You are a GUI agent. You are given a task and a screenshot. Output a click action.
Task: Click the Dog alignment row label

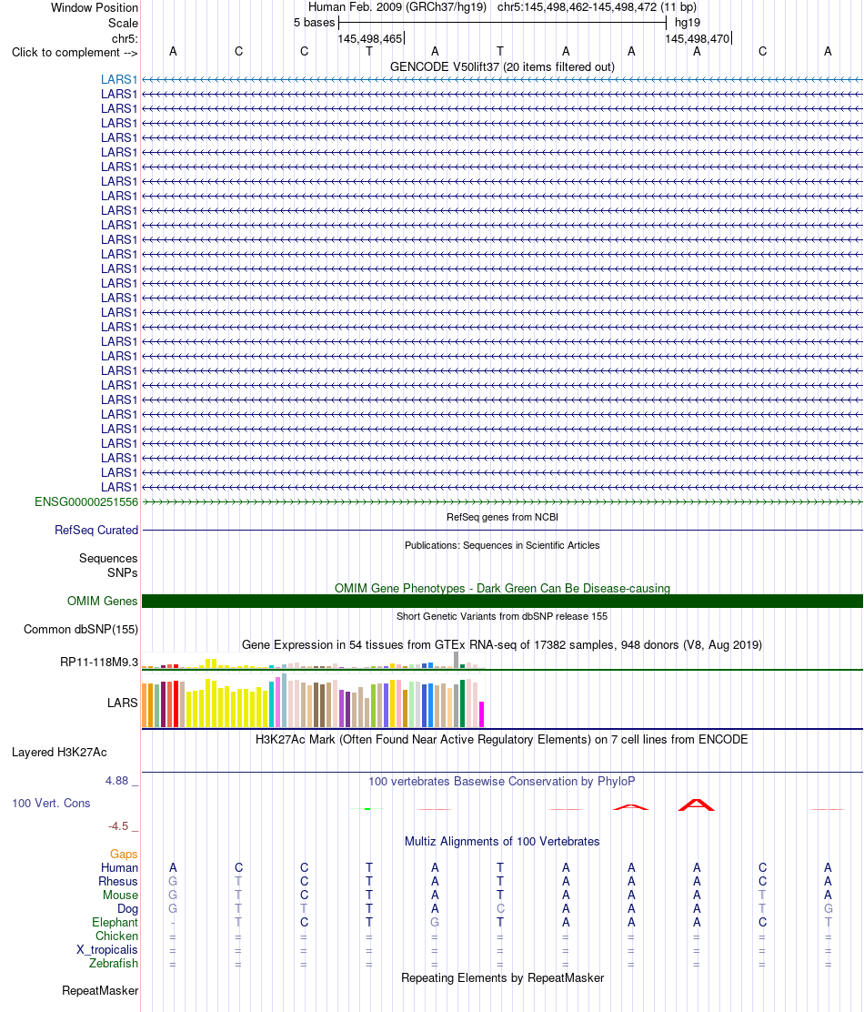point(127,908)
